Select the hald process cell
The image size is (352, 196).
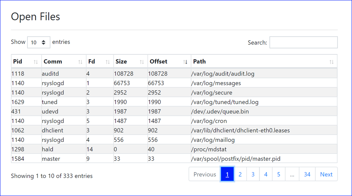(x=64, y=149)
